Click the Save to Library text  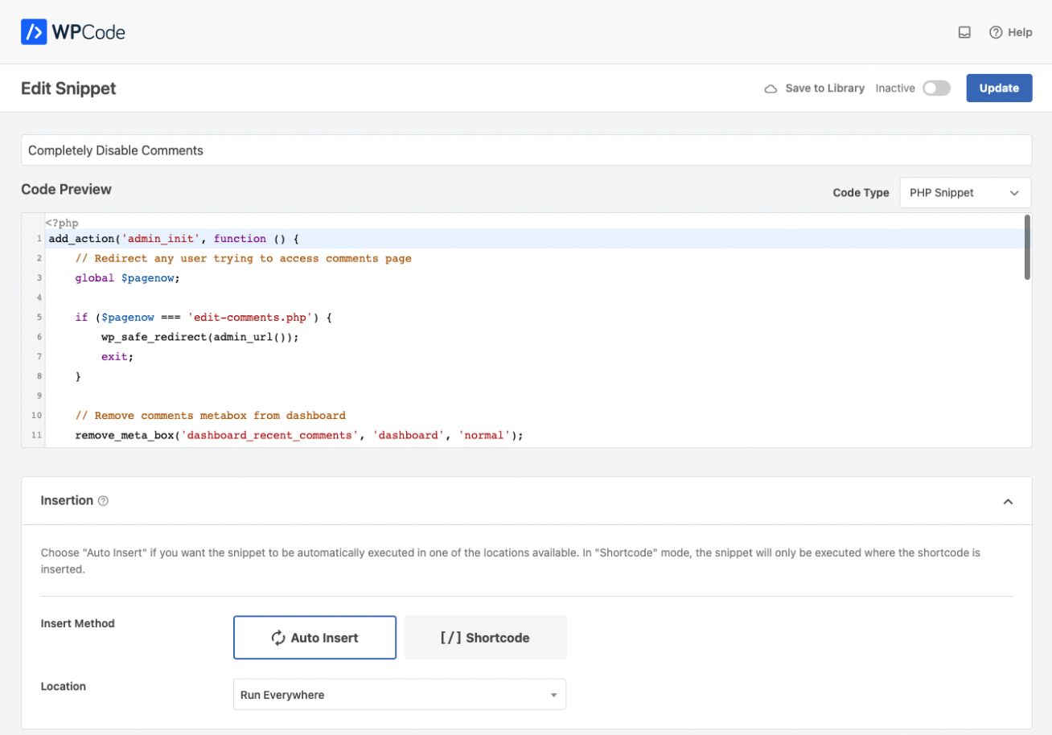click(824, 88)
